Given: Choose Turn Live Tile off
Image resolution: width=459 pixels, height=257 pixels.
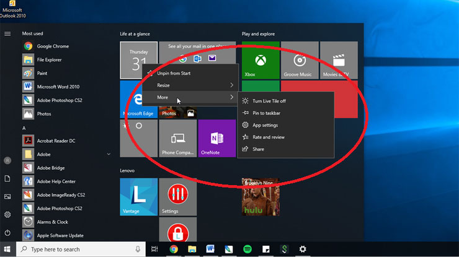Looking at the screenshot, I should [x=286, y=101].
